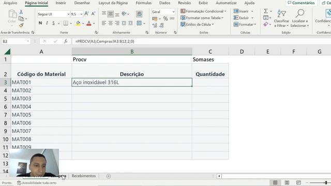Switch to the Inserir ribbon tab

point(61,3)
